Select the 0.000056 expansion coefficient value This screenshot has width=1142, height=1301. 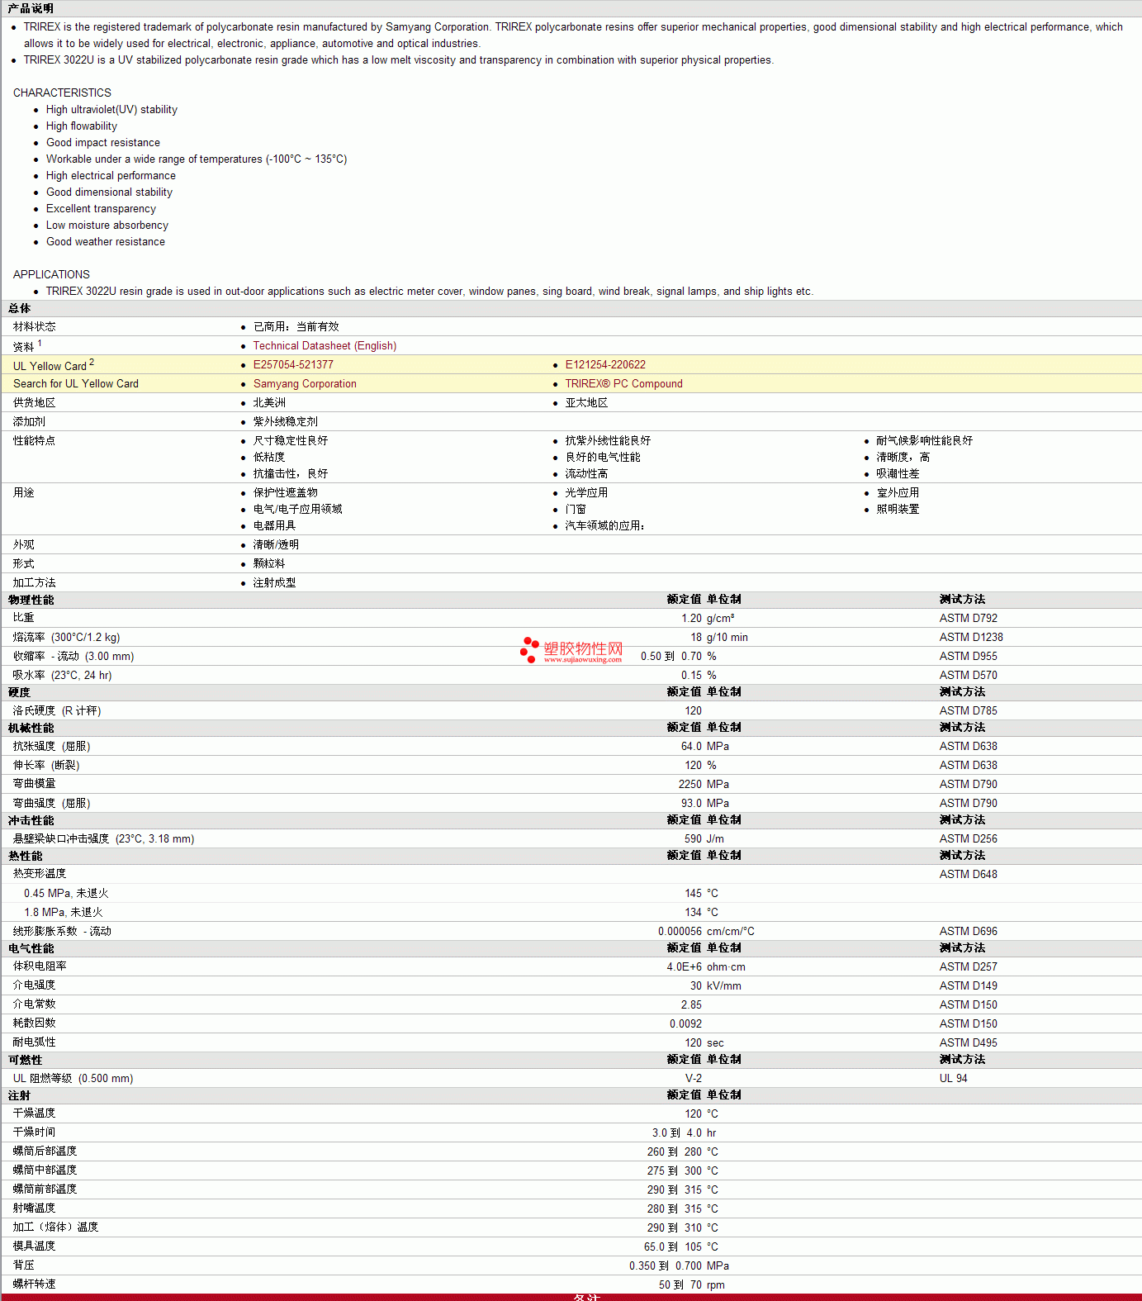(x=680, y=931)
